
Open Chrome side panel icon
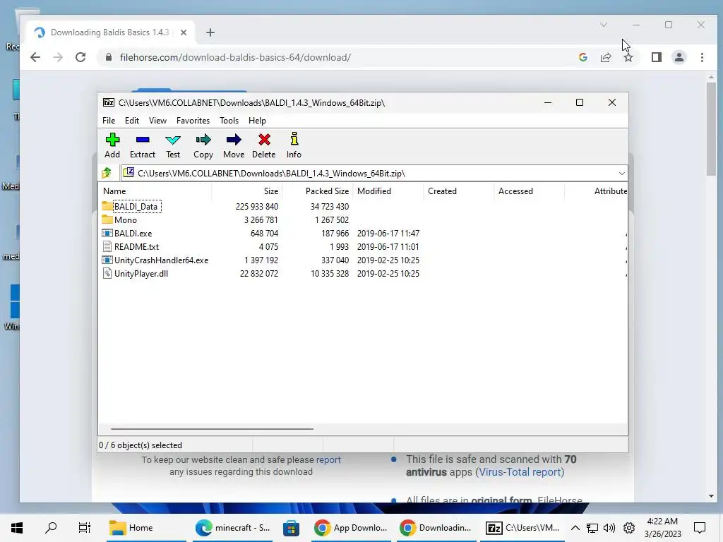click(x=656, y=57)
